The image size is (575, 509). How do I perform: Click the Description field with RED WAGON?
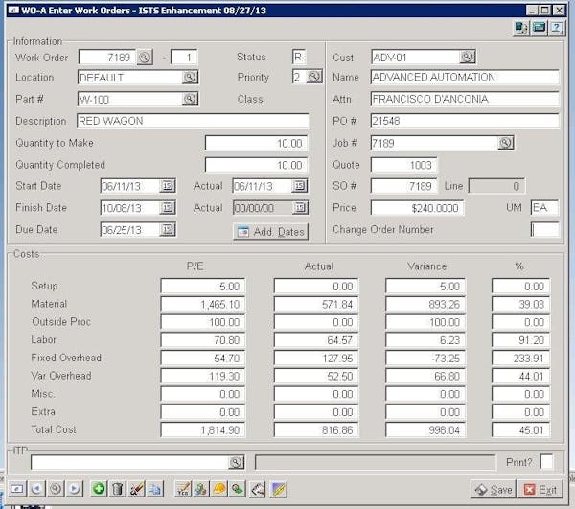tap(192, 121)
